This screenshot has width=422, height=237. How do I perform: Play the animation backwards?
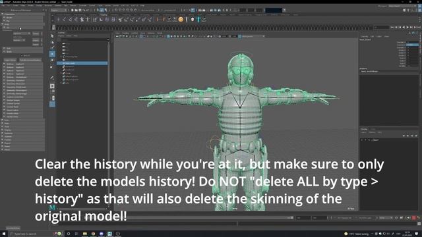(x=404, y=28)
